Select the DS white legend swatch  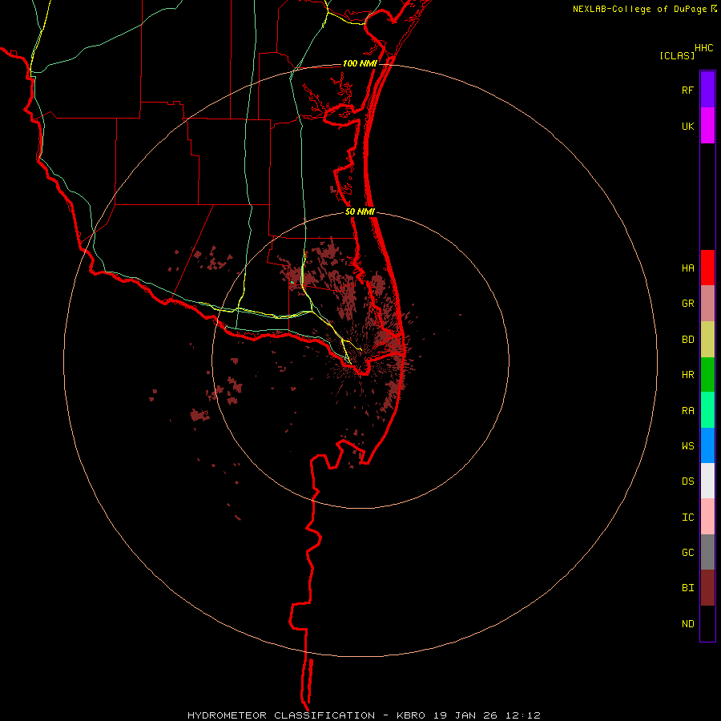707,481
